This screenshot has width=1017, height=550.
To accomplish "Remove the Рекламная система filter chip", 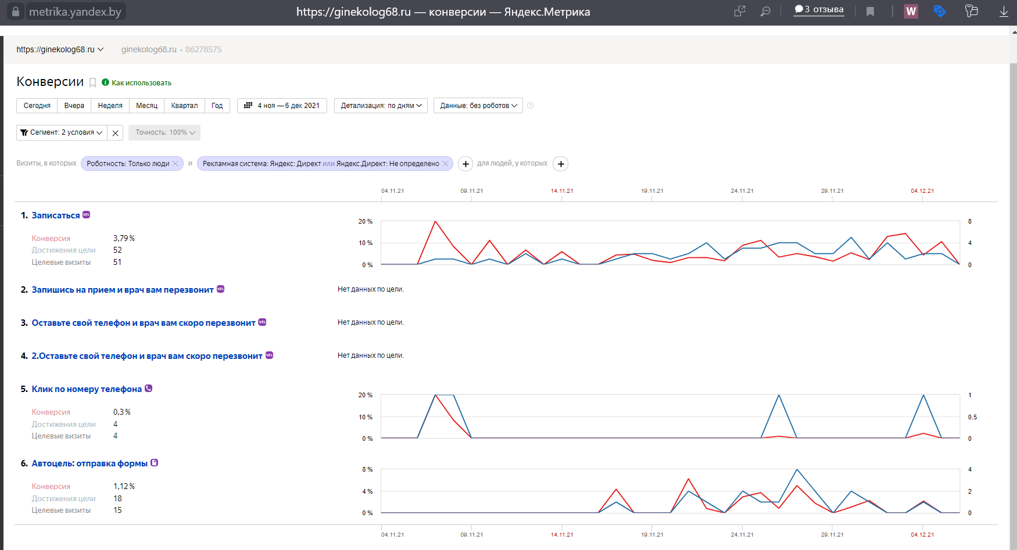I will tap(445, 164).
